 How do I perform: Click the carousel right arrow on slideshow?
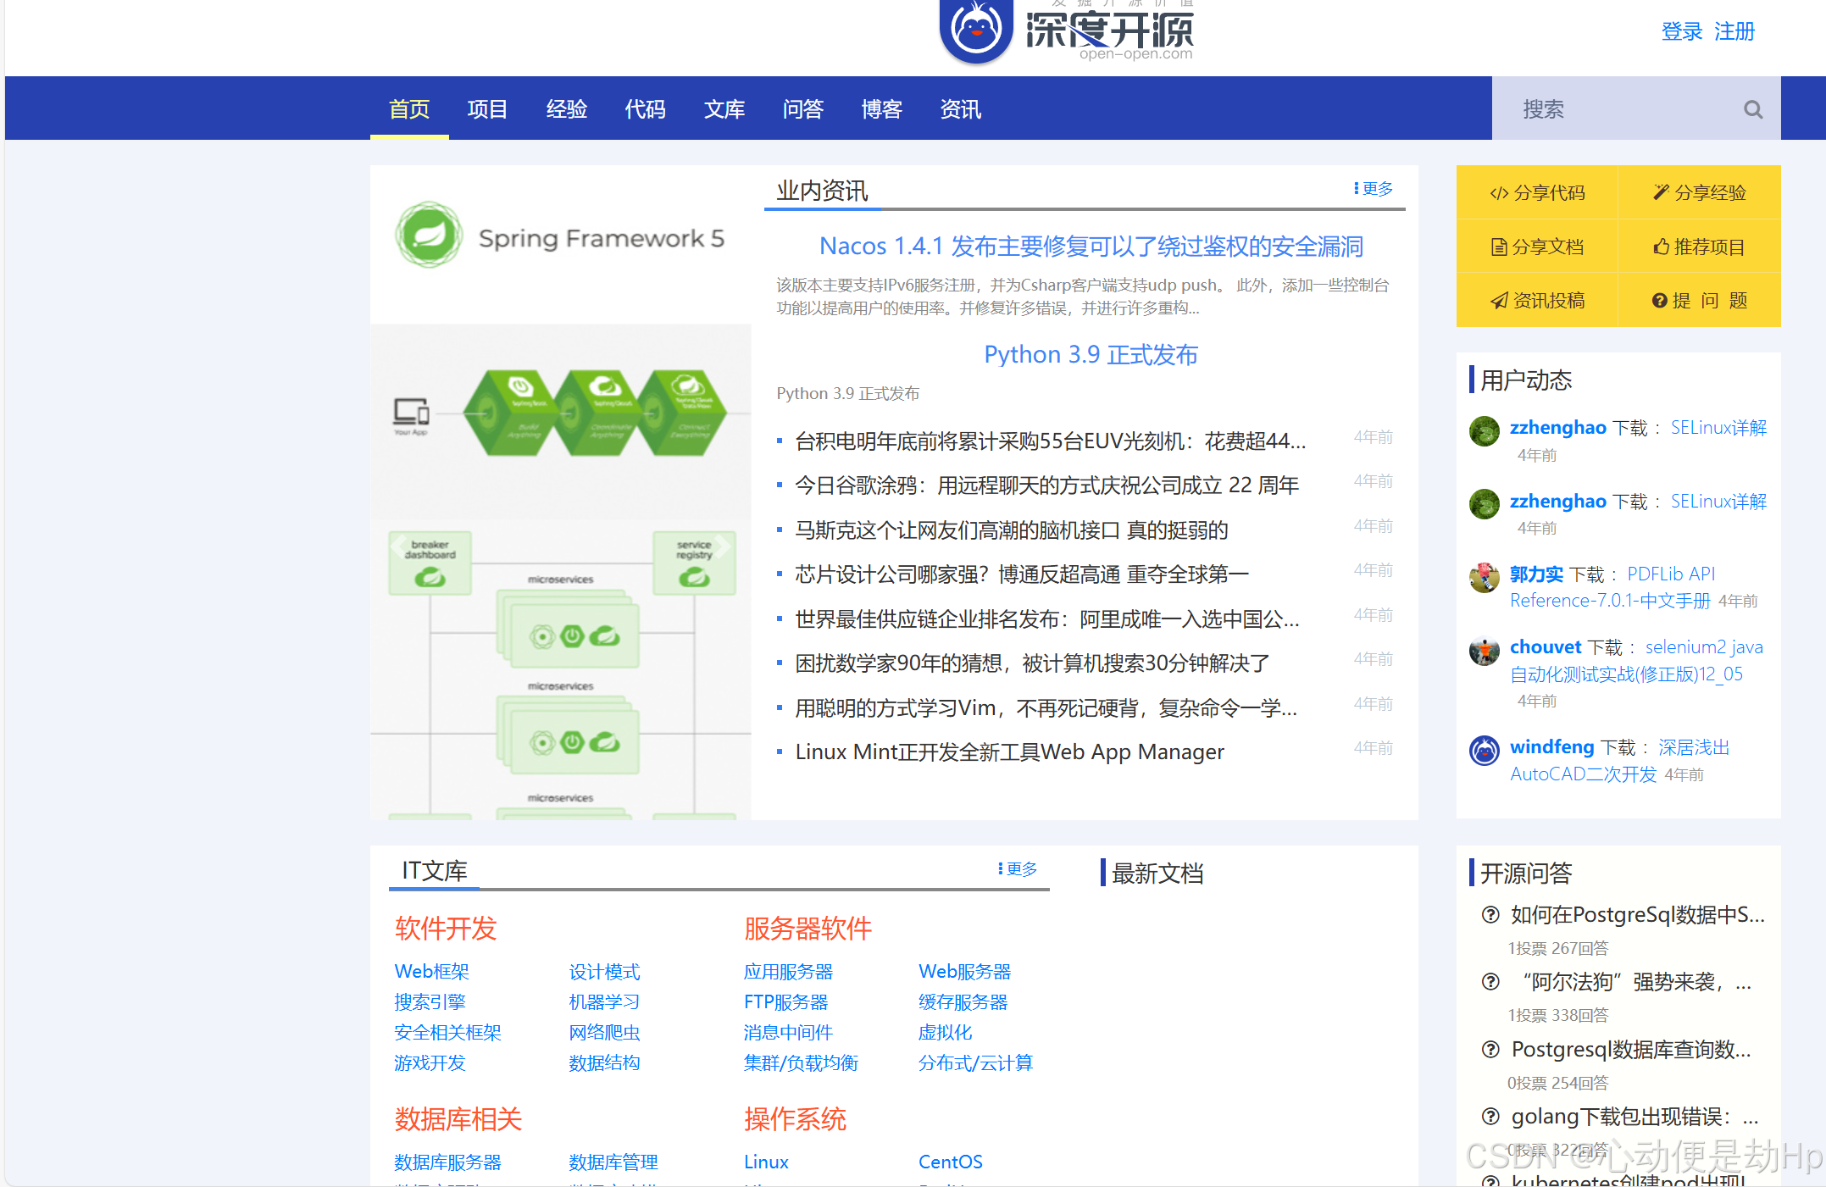[722, 546]
